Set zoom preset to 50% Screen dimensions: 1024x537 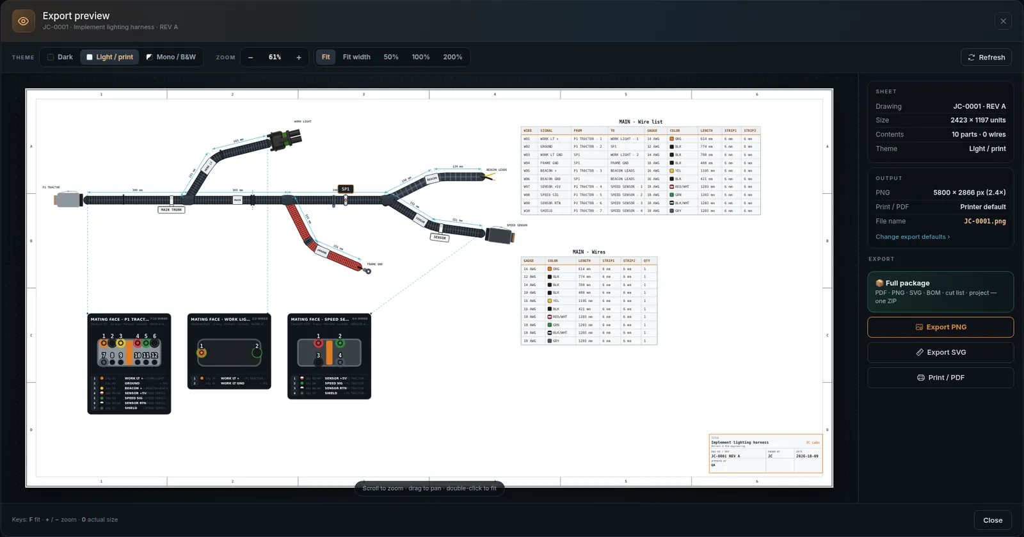pyautogui.click(x=391, y=57)
